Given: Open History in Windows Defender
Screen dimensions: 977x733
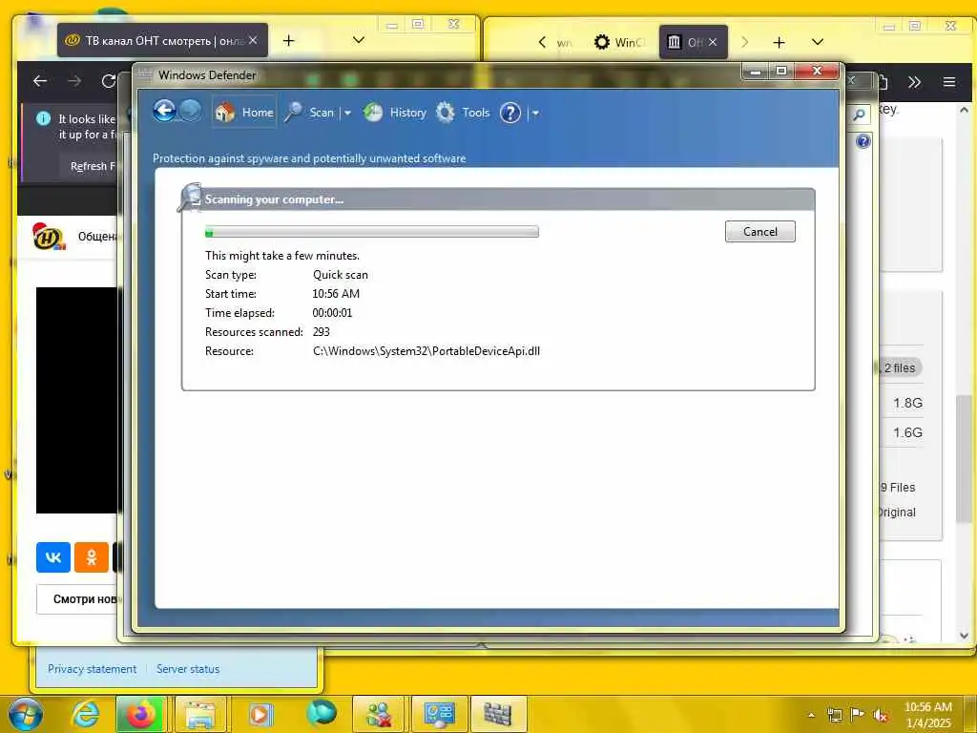Looking at the screenshot, I should [394, 113].
